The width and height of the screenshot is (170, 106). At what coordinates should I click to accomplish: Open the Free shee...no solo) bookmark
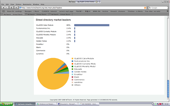[x=152, y=11]
